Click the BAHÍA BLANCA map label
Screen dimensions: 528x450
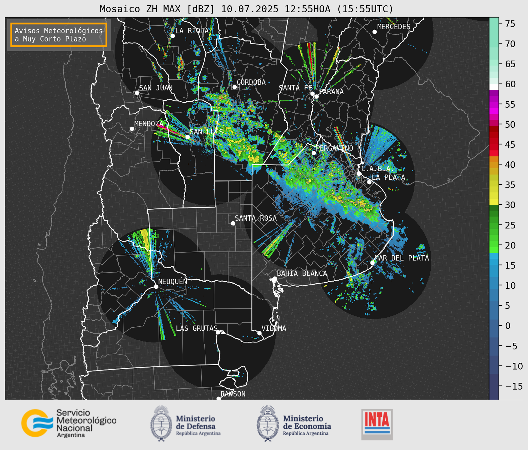click(302, 274)
